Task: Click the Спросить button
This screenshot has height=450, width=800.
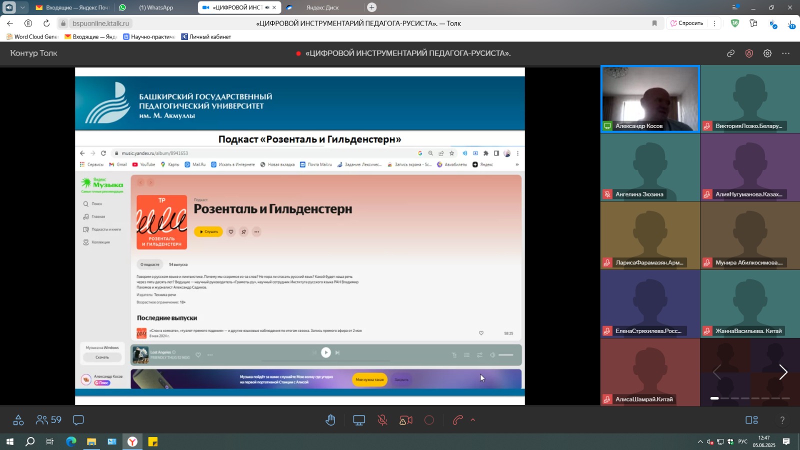Action: click(686, 23)
